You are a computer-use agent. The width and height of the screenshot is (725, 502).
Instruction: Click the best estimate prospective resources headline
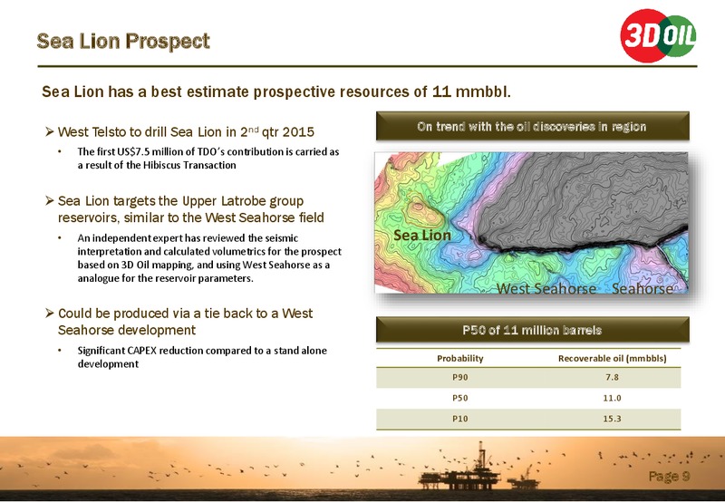pyautogui.click(x=276, y=92)
